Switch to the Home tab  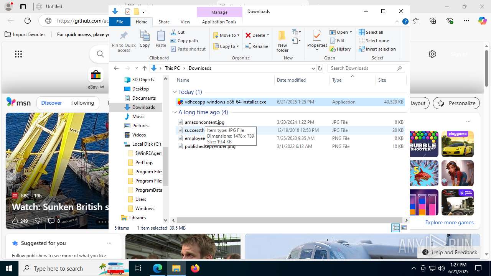[142, 22]
